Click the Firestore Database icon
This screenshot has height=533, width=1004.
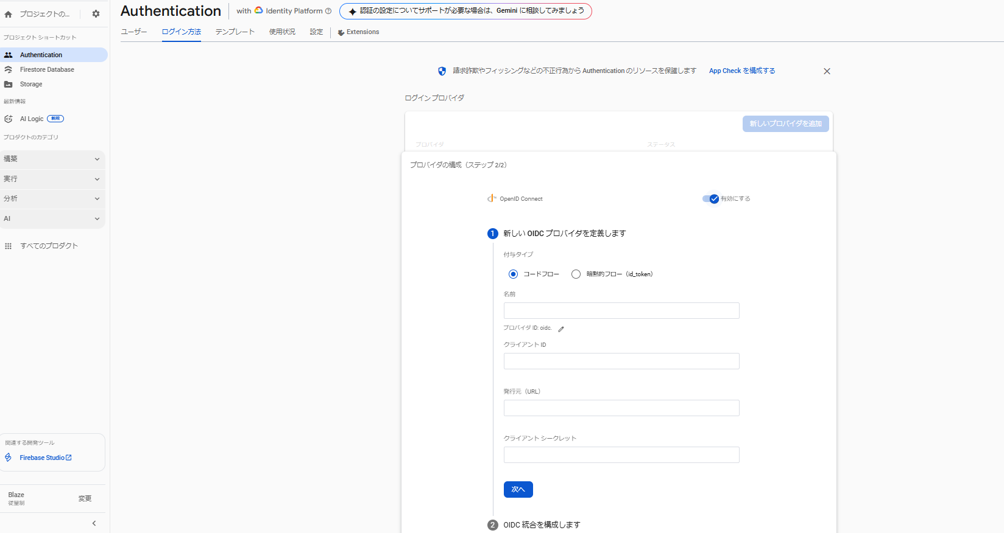click(9, 69)
